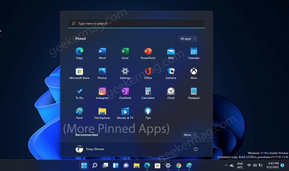Click the All apps button
The width and height of the screenshot is (289, 171).
(188, 39)
